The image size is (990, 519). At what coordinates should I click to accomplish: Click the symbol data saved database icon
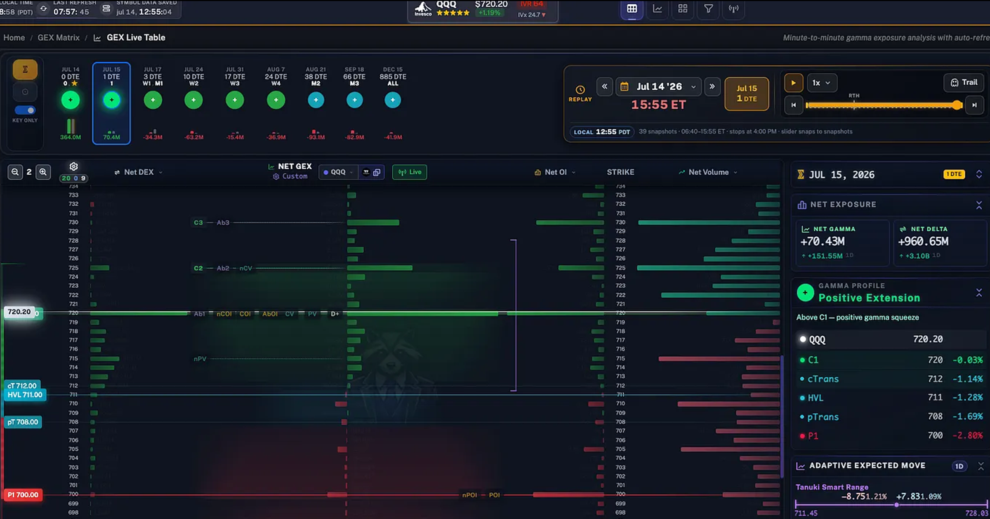(106, 8)
